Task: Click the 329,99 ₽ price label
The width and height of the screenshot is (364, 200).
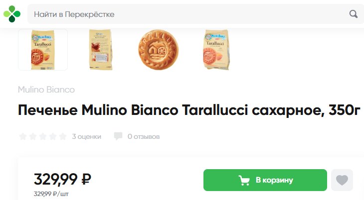Action: click(62, 179)
